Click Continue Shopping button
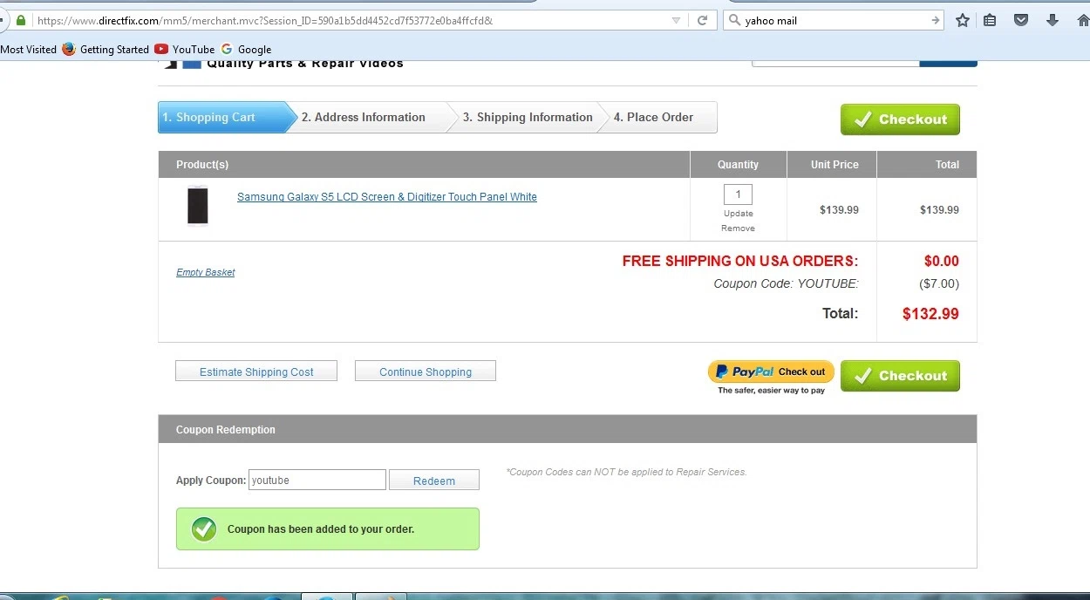The height and width of the screenshot is (600, 1090). [x=426, y=372]
